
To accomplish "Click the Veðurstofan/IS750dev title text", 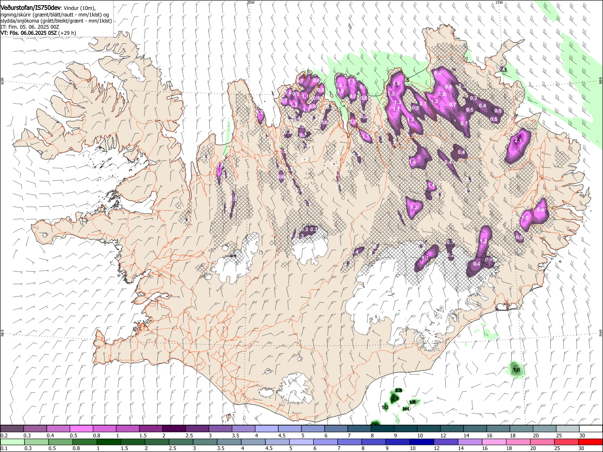I will [x=30, y=8].
